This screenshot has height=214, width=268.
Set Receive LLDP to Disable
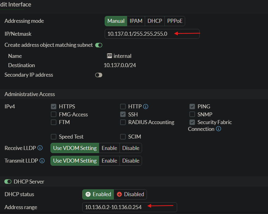(131, 148)
